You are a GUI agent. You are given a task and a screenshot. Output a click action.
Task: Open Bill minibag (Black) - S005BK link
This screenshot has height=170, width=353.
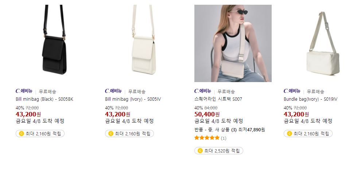tap(44, 99)
